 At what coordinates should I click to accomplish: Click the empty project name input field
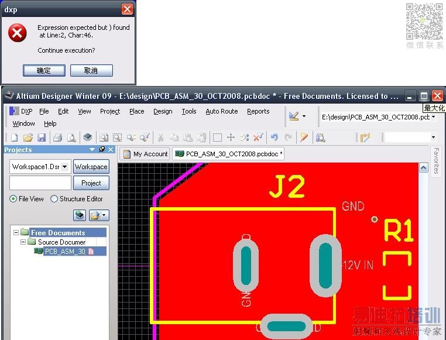pos(40,183)
